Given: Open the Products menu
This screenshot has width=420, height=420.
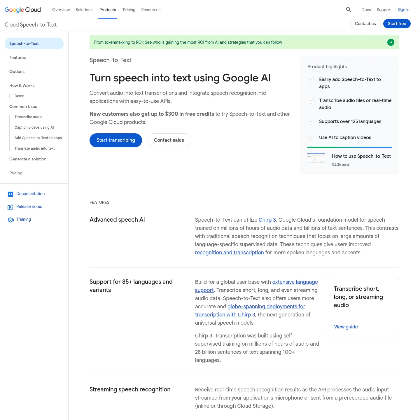Looking at the screenshot, I should [x=108, y=10].
